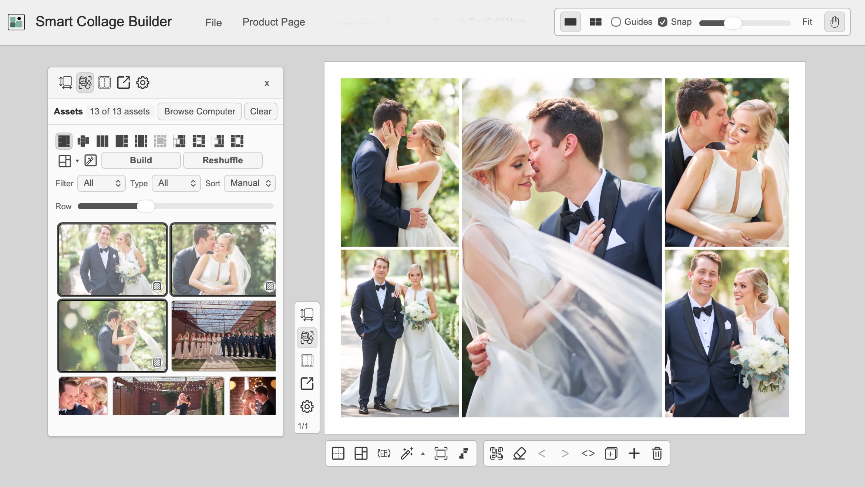Open the assets tab in panel header
Image resolution: width=865 pixels, height=487 pixels.
click(85, 83)
